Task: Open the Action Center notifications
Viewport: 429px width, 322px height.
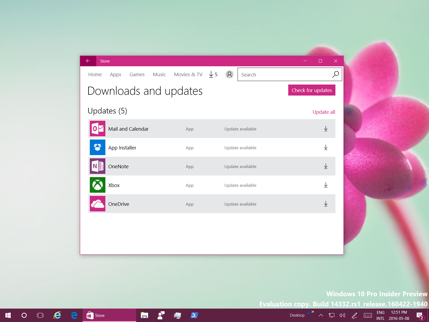Action: coord(420,315)
